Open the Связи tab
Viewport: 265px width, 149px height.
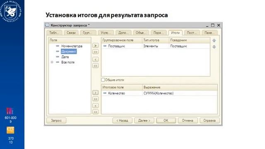coord(71,33)
